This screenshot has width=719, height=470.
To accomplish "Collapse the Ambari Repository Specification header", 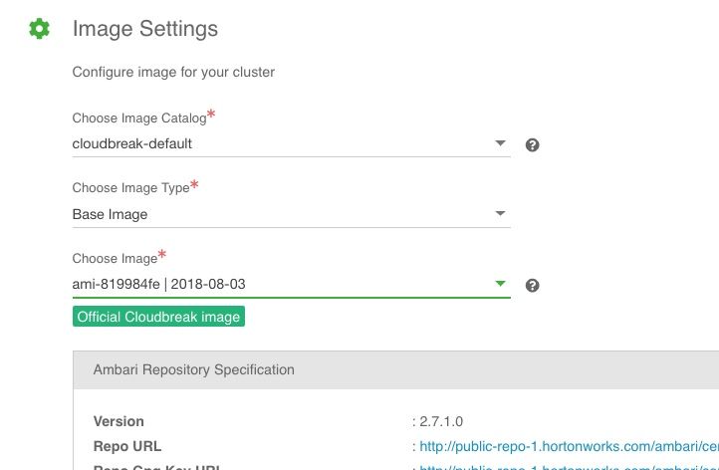I will (x=194, y=369).
